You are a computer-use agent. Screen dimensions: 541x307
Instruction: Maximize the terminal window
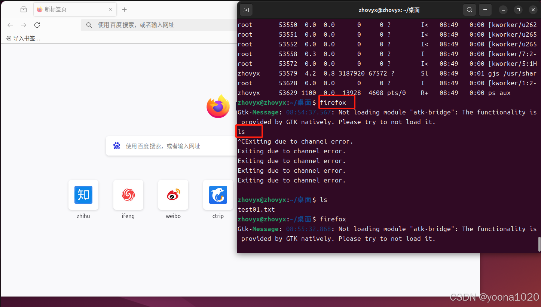pyautogui.click(x=518, y=10)
